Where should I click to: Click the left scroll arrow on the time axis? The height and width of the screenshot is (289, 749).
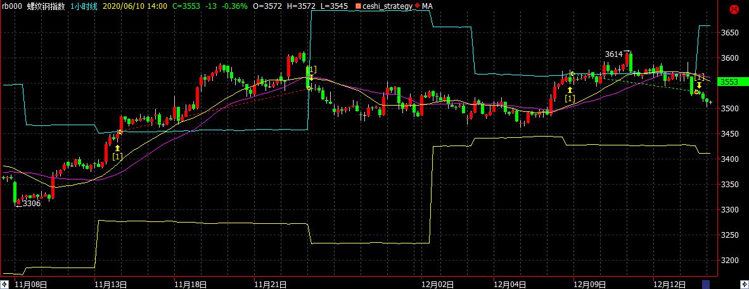[5, 285]
